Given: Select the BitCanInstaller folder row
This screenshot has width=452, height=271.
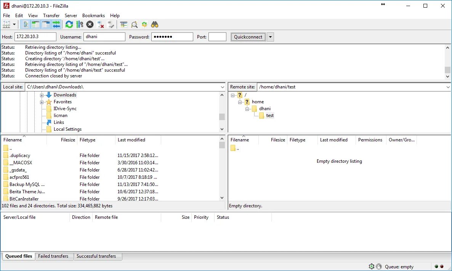Looking at the screenshot, I should (109, 199).
